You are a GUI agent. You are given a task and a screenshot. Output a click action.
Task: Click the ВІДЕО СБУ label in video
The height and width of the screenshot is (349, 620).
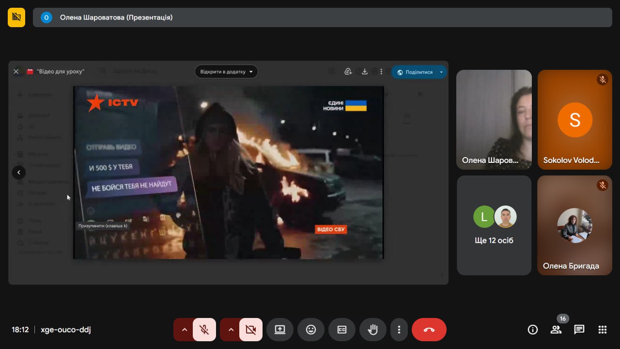pyautogui.click(x=331, y=229)
